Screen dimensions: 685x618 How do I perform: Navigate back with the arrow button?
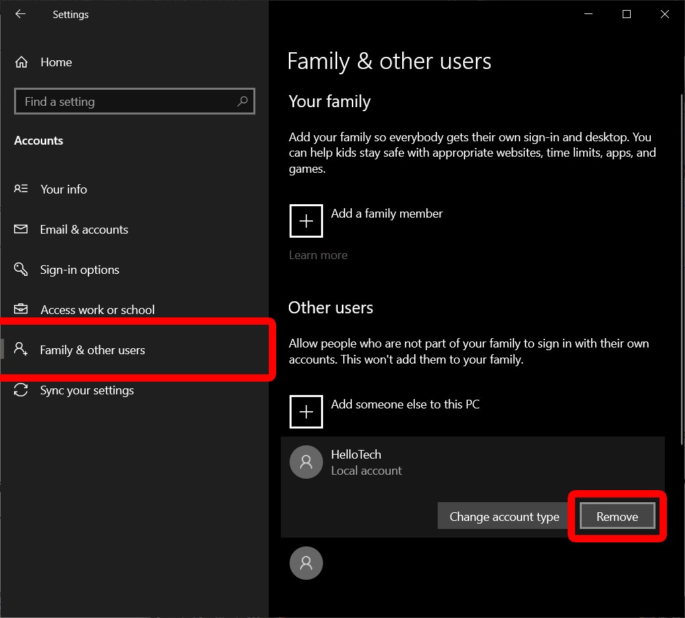click(20, 14)
